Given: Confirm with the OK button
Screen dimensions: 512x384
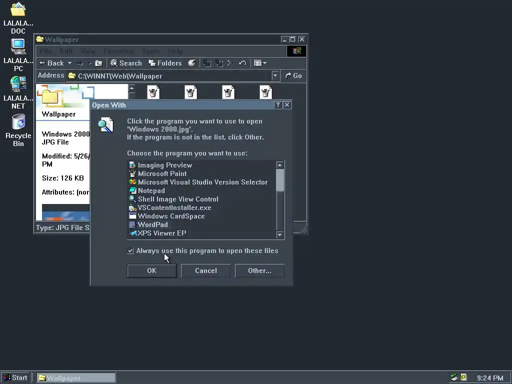Looking at the screenshot, I should 152,270.
